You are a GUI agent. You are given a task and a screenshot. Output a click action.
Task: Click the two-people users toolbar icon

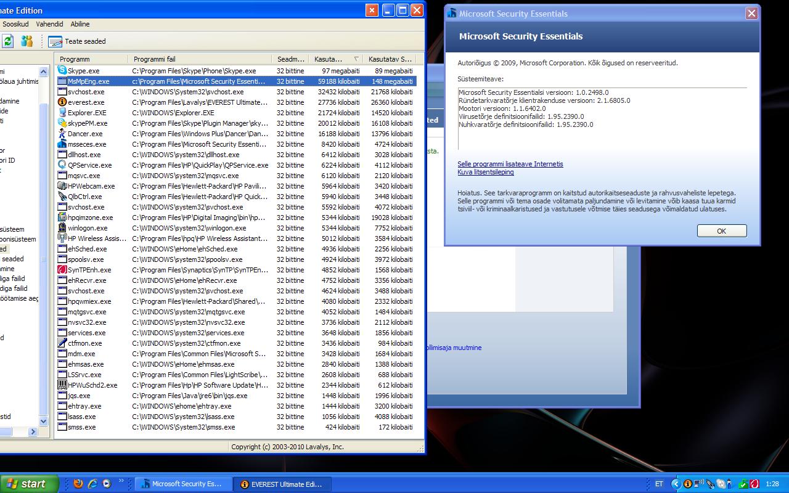point(27,41)
